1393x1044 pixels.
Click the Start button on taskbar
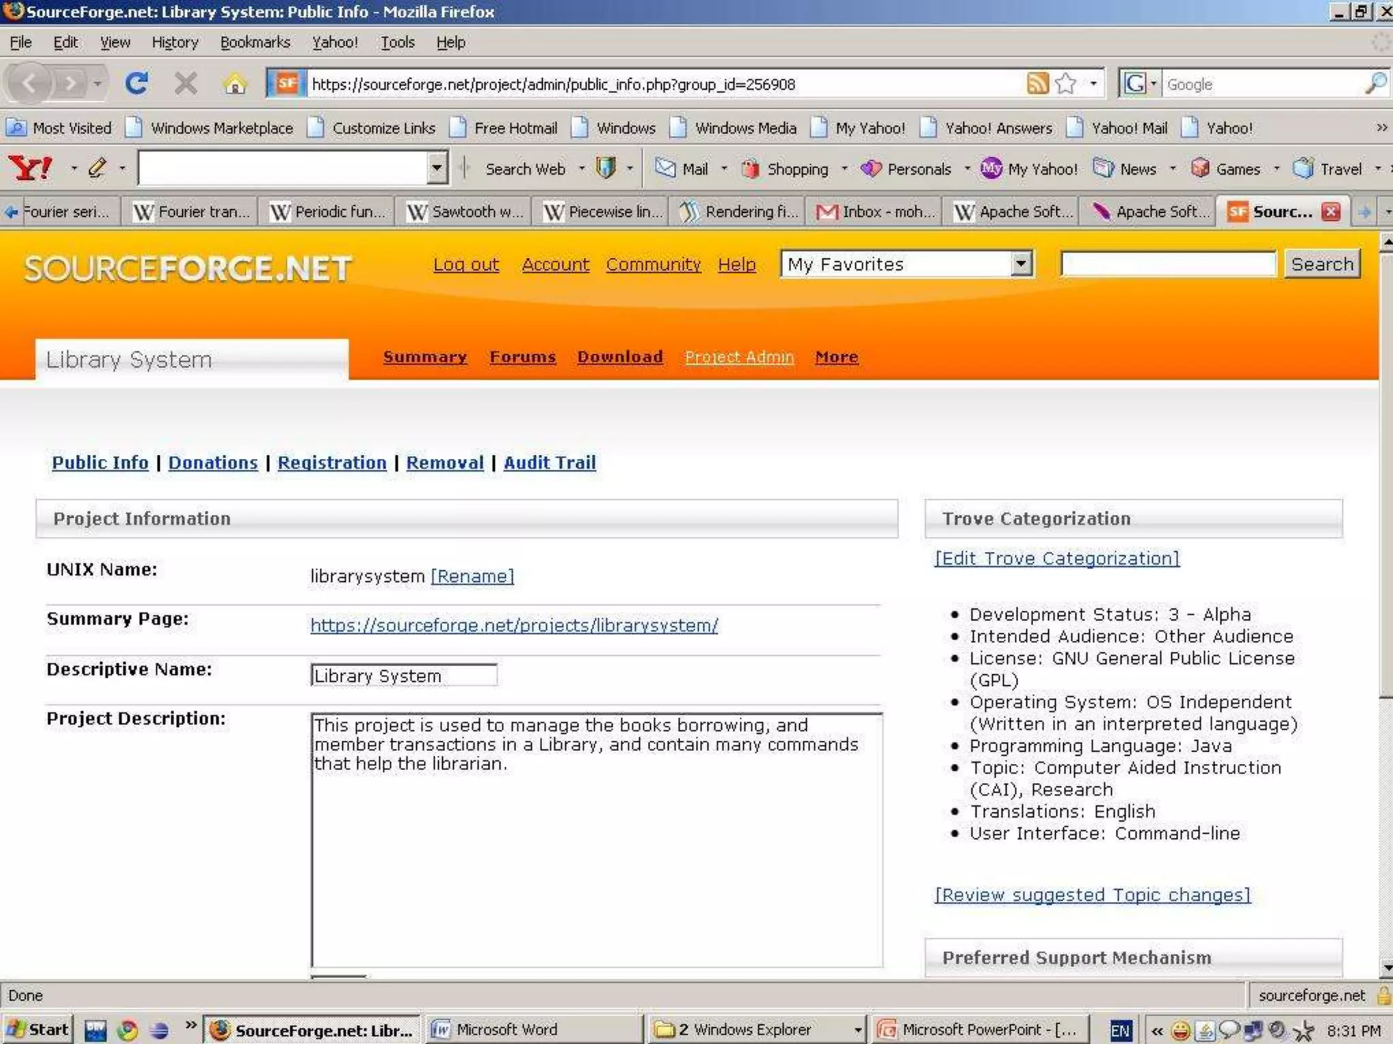click(37, 1029)
